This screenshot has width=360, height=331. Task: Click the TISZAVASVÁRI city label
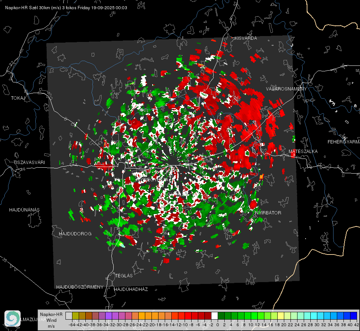click(x=29, y=163)
